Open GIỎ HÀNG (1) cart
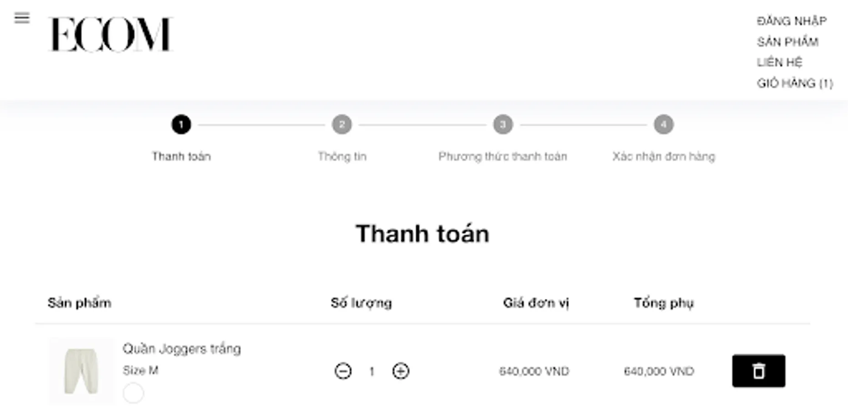848x410 pixels. pos(795,83)
